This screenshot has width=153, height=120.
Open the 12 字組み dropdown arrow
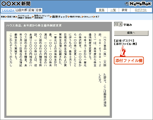point(121,24)
